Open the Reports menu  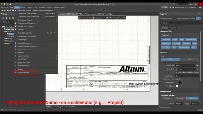[49, 8]
